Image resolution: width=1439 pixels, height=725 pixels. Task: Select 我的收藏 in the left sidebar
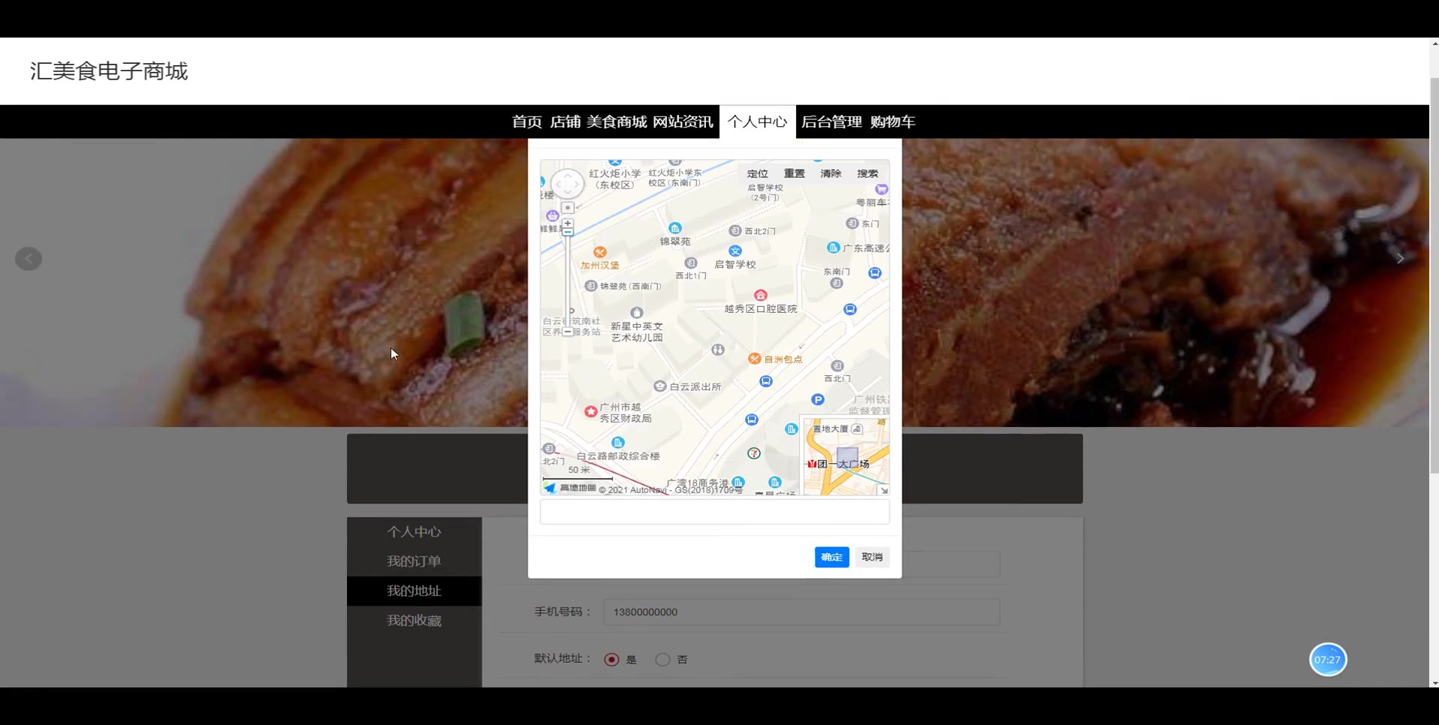click(414, 621)
